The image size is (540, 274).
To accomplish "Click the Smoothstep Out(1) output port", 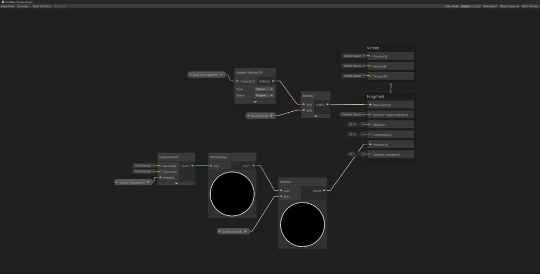I will (x=254, y=166).
